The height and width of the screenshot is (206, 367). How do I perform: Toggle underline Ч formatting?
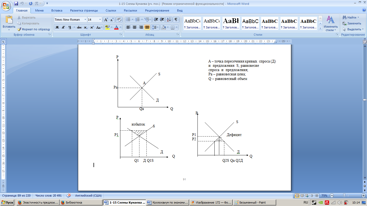(x=70, y=27)
